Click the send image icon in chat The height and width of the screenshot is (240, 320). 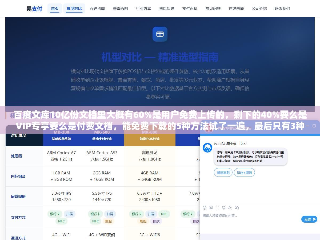(x=211, y=207)
